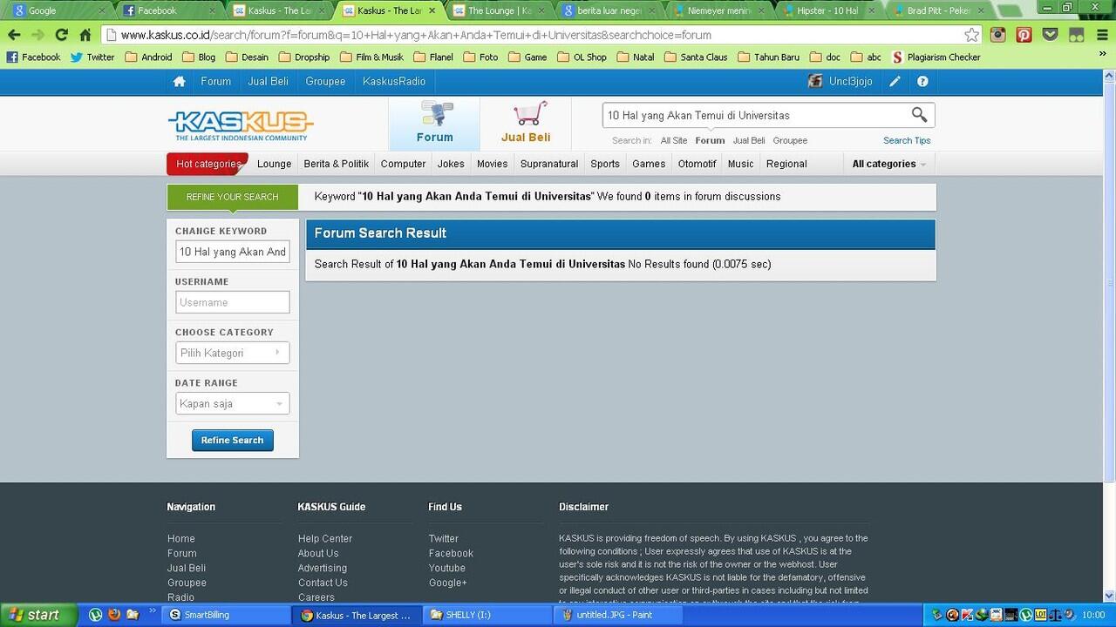Open Plagiarism Checker bookmark
1116x627 pixels.
936,57
